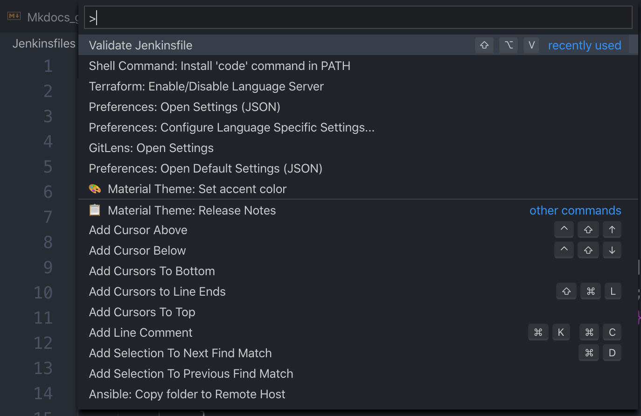The image size is (641, 416).
Task: Click the up-arrow key badge on Add Cursor Above
Action: (x=612, y=229)
